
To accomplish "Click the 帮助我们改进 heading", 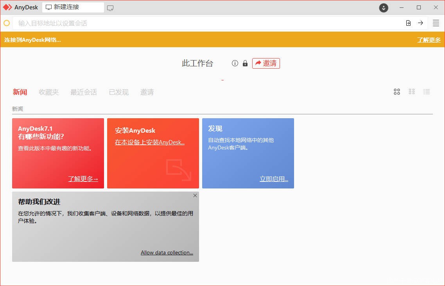I will [39, 202].
